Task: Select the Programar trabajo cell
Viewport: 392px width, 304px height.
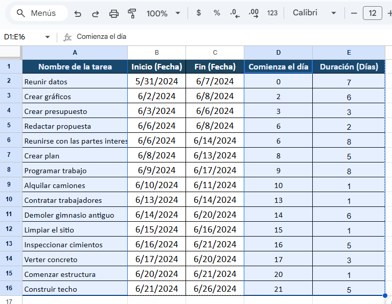Action: point(75,170)
